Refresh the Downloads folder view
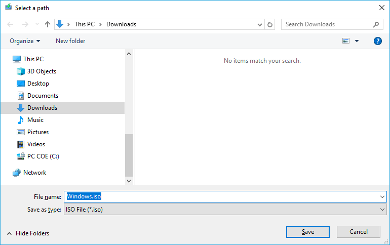Screen dimensions: 390x245 click(x=270, y=24)
